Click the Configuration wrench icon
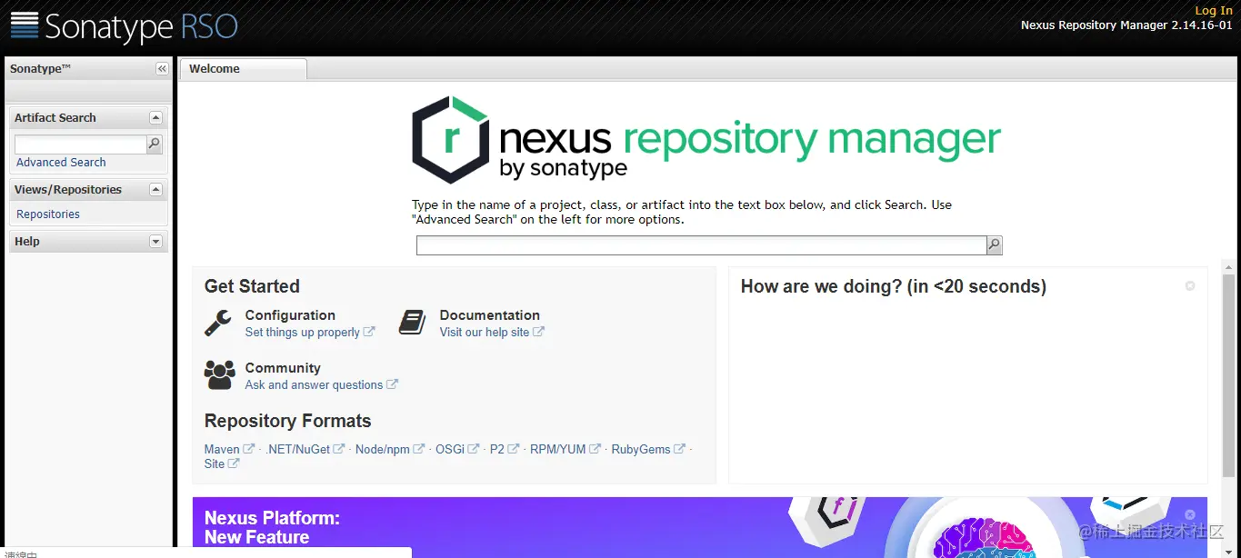 [218, 323]
